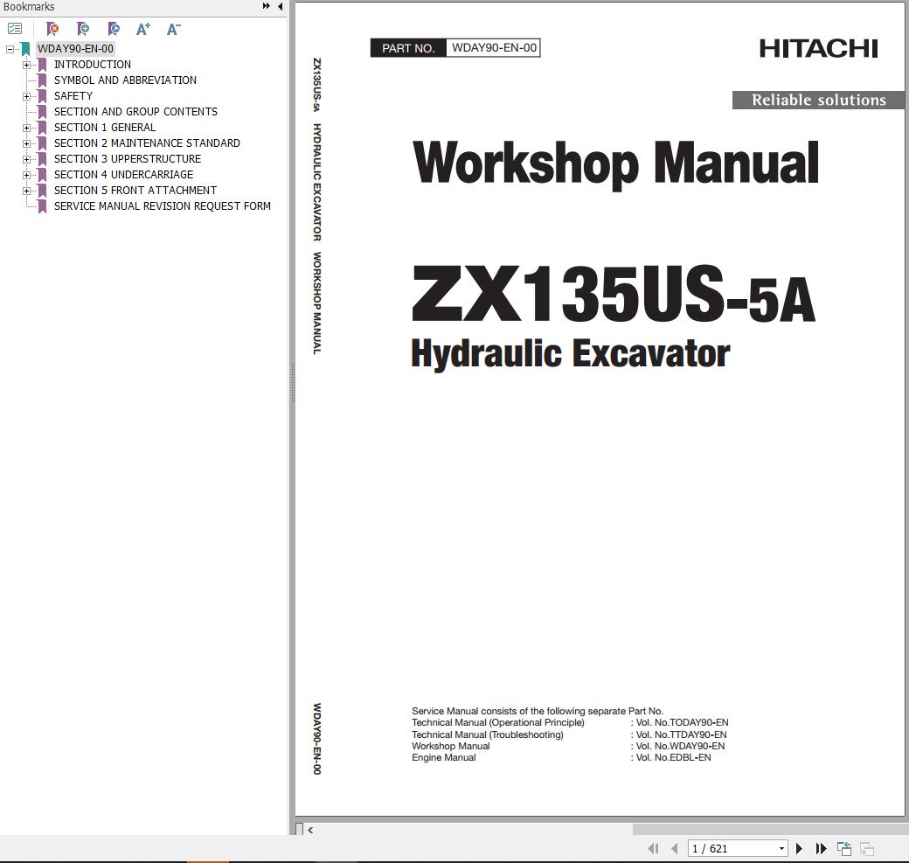
Task: Expand the SAFETY bookmark
Action: point(27,96)
